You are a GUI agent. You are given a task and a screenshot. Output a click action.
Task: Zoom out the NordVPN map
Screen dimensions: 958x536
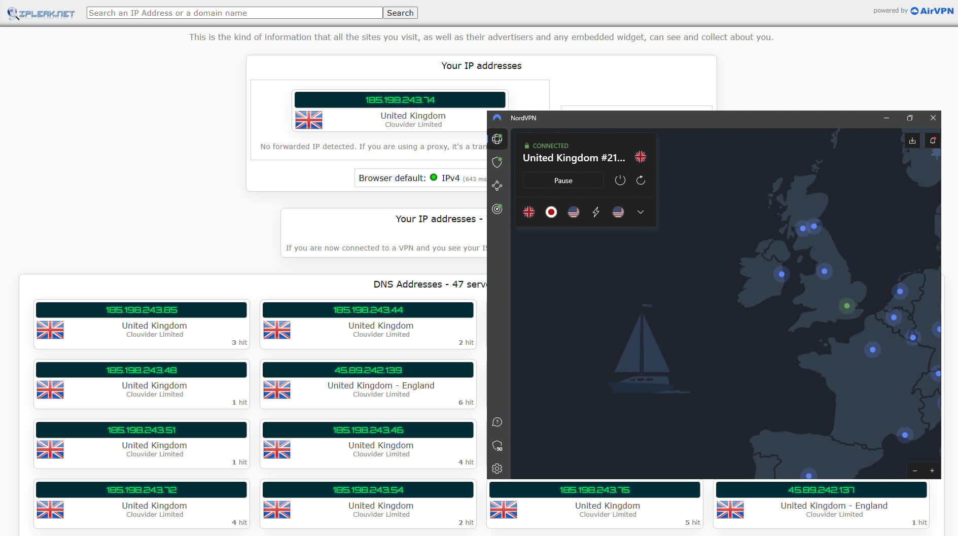click(x=915, y=471)
